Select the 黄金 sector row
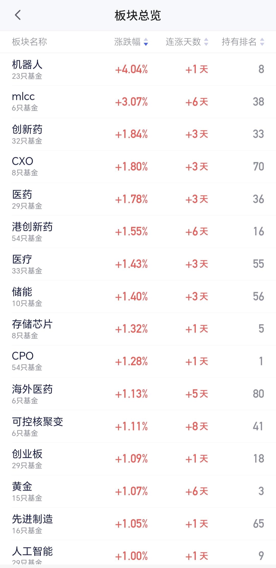 click(x=138, y=491)
